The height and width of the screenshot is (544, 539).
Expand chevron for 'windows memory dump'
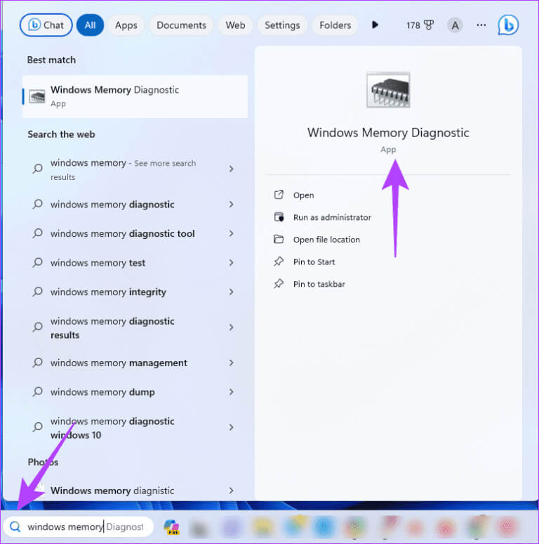231,391
